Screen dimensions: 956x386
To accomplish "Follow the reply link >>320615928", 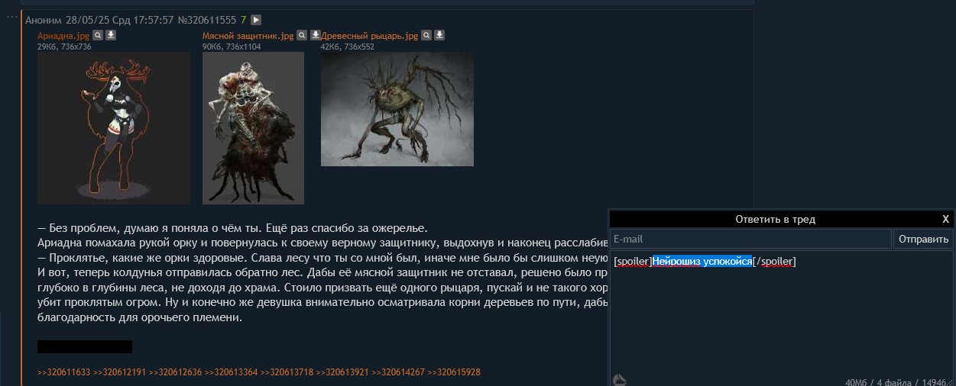I will pos(454,372).
